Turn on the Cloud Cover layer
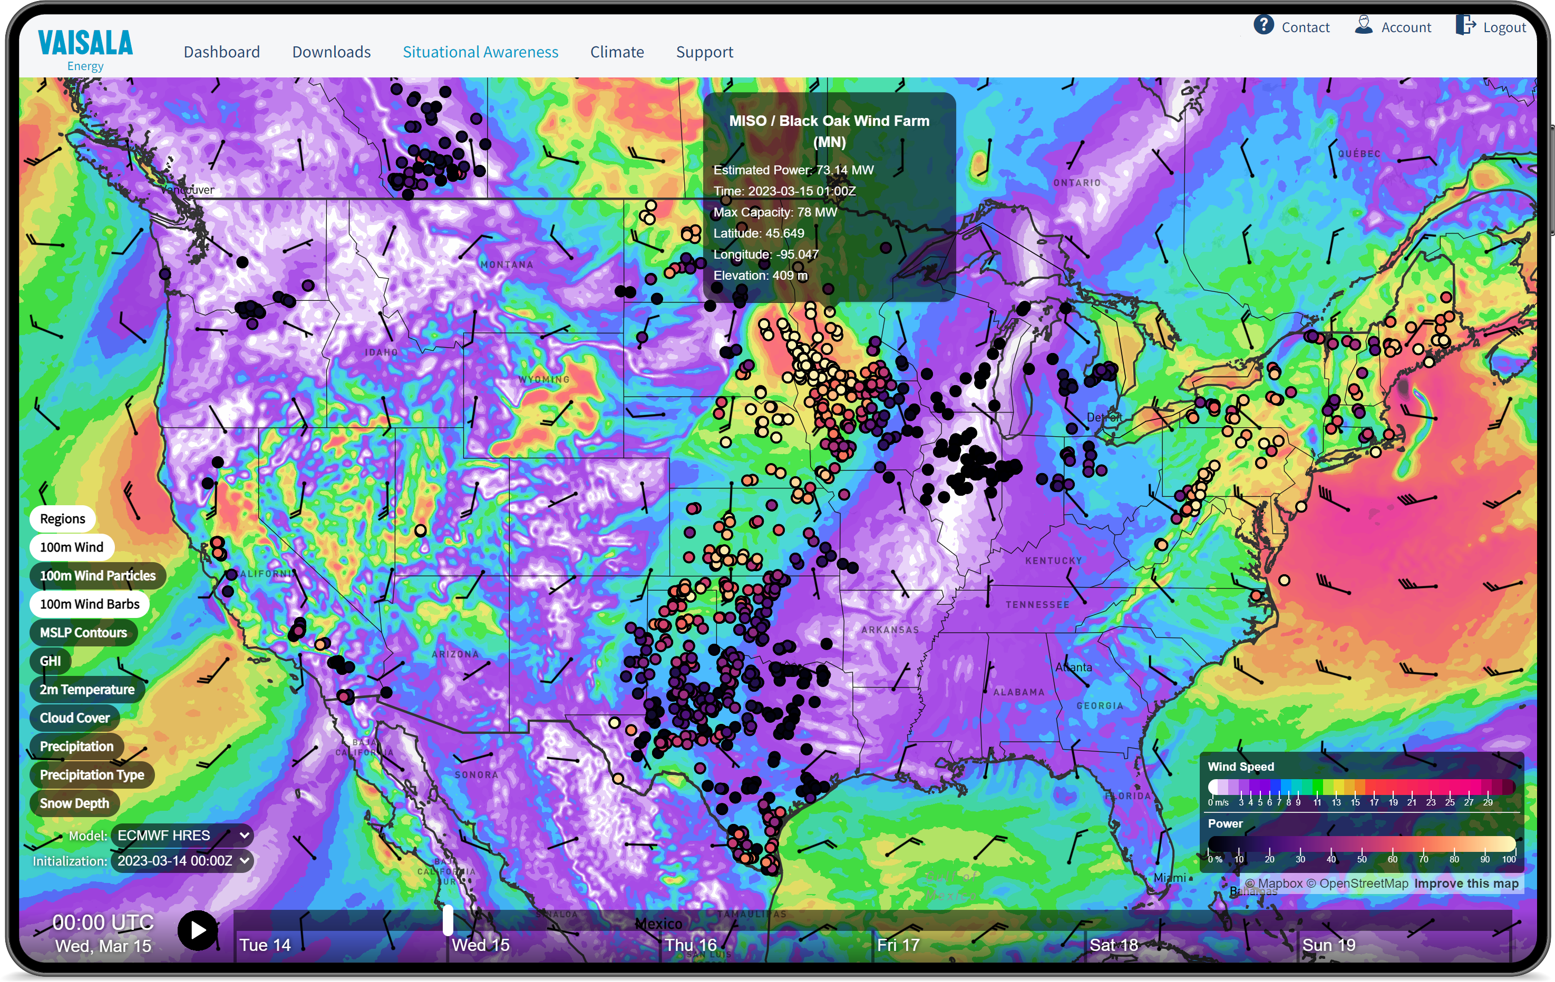1555x982 pixels. click(74, 718)
